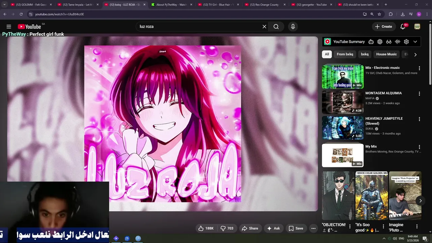This screenshot has height=243, width=432.
Task: Run search with magnifier button
Action: tap(276, 27)
